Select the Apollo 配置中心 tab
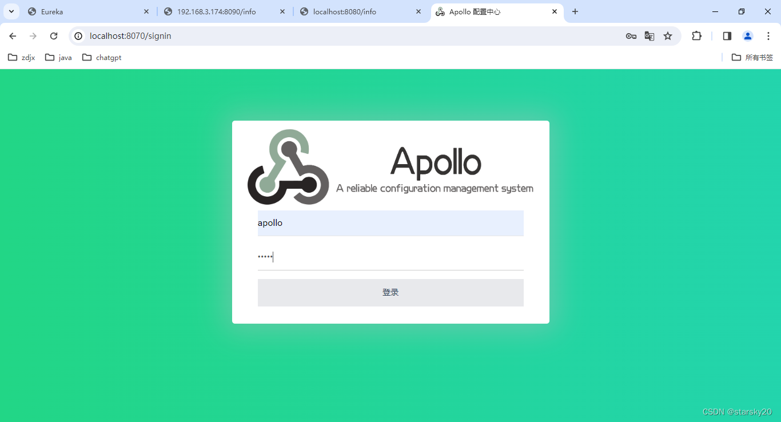The image size is (781, 422). coord(496,11)
